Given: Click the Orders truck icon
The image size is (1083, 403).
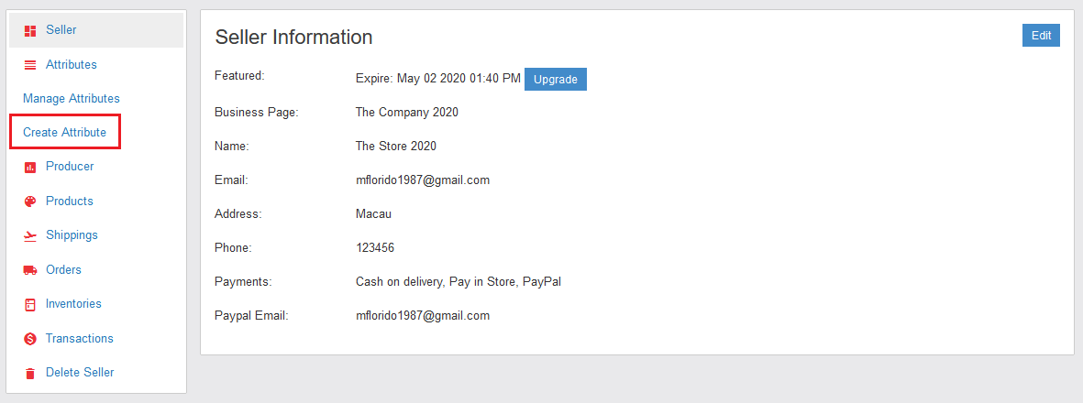Looking at the screenshot, I should pyautogui.click(x=29, y=270).
